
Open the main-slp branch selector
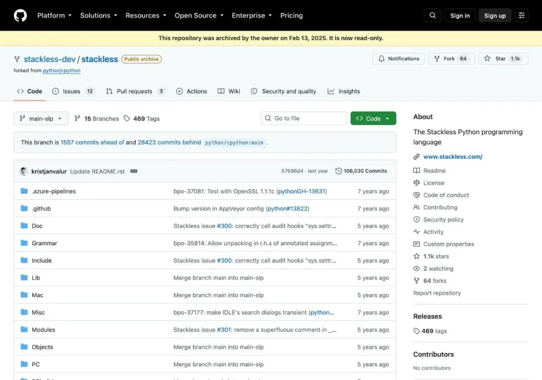[41, 118]
